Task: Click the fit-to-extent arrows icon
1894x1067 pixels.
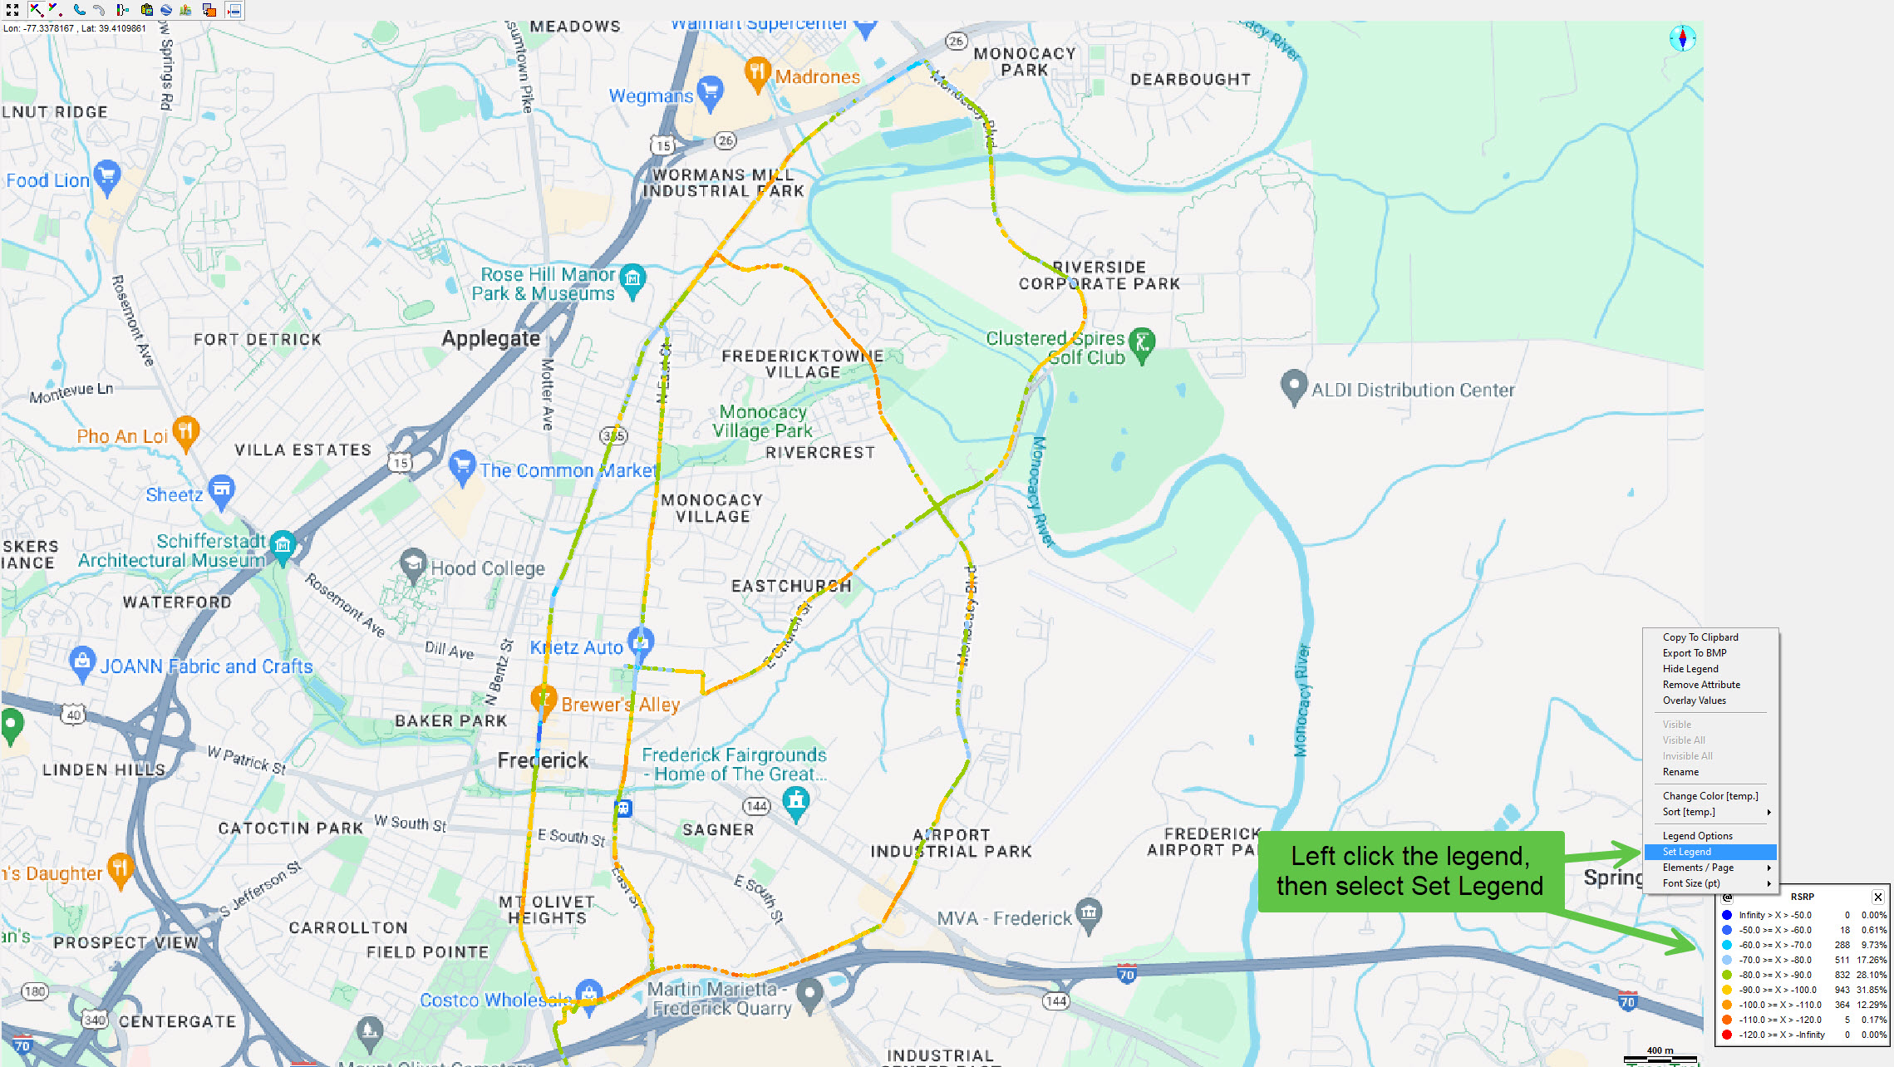Action: tap(12, 10)
